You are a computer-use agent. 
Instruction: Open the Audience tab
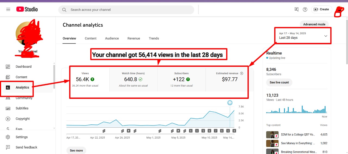coord(112,38)
